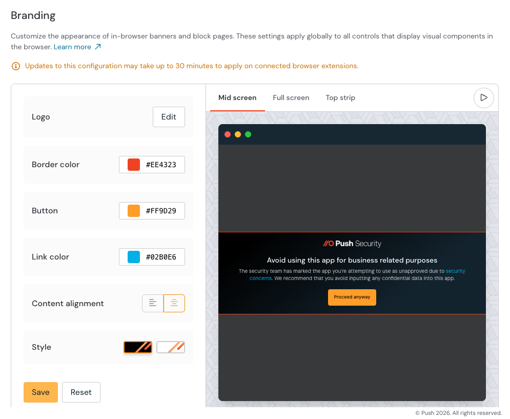This screenshot has width=510, height=419.
Task: Switch to the Top strip tab
Action: pyautogui.click(x=340, y=97)
